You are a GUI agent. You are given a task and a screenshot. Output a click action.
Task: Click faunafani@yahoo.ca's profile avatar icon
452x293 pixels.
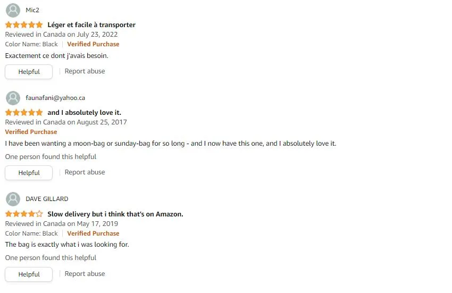coord(13,98)
